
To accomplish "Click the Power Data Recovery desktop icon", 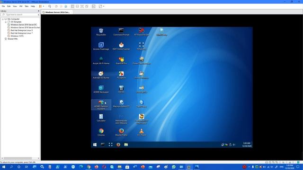I will click(142, 61).
